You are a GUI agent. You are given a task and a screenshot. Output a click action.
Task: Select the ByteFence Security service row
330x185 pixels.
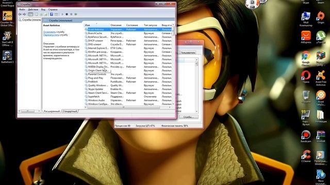(128, 37)
